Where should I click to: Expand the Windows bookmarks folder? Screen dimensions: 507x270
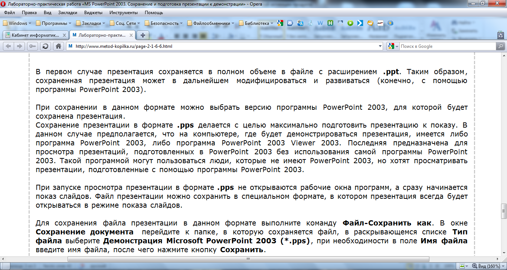click(x=18, y=23)
